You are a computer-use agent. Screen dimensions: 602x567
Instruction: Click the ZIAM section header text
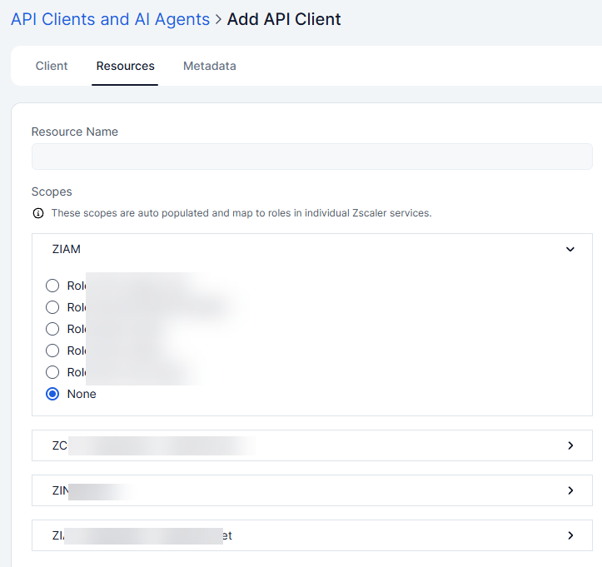tap(67, 249)
